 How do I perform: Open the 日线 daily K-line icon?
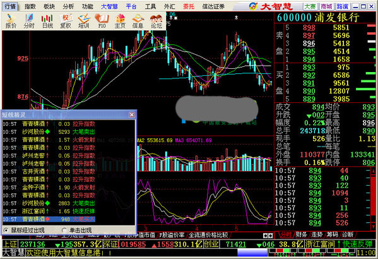tap(47, 21)
